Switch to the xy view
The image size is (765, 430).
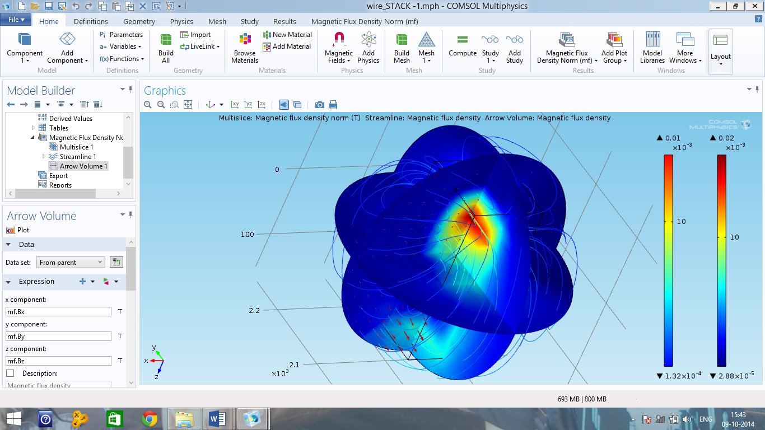tap(235, 105)
